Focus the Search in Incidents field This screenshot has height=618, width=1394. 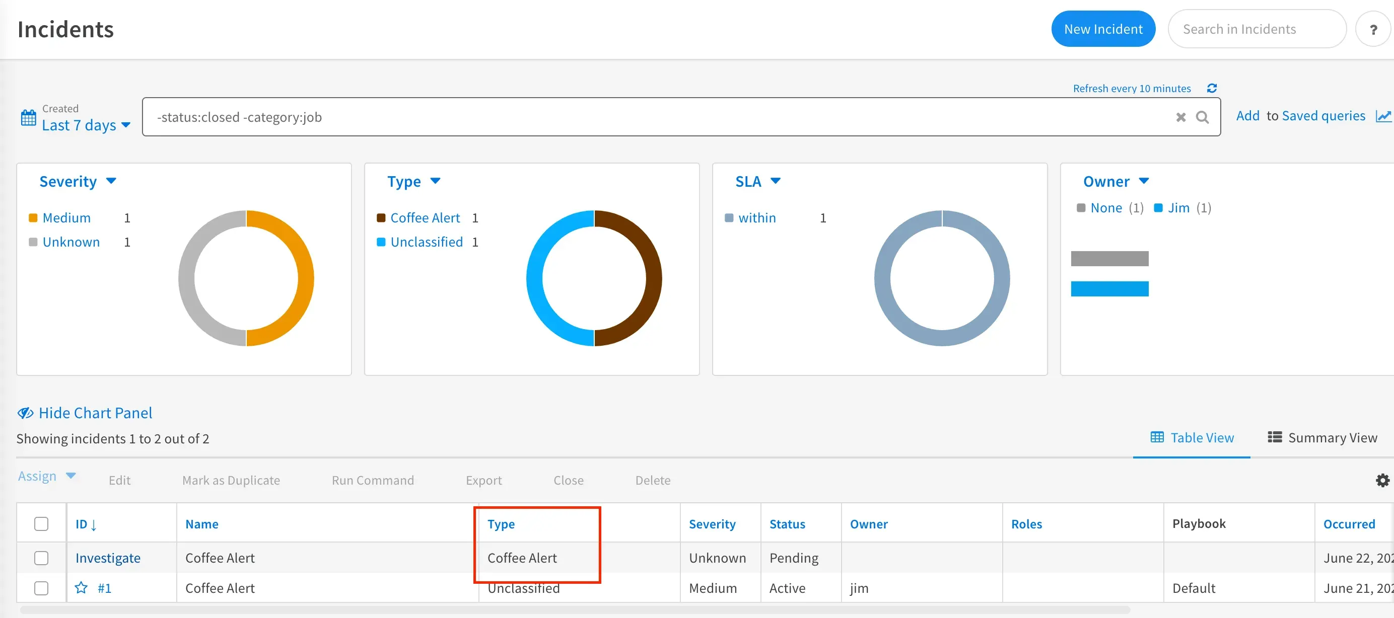(1257, 29)
